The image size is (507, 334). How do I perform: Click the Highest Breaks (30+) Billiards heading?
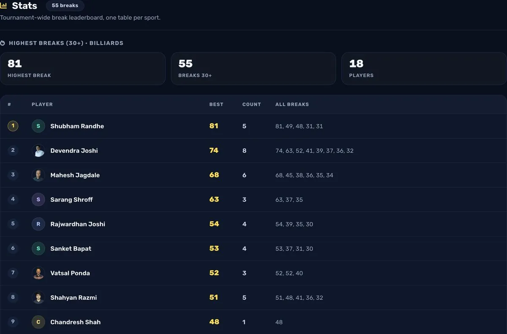66,43
